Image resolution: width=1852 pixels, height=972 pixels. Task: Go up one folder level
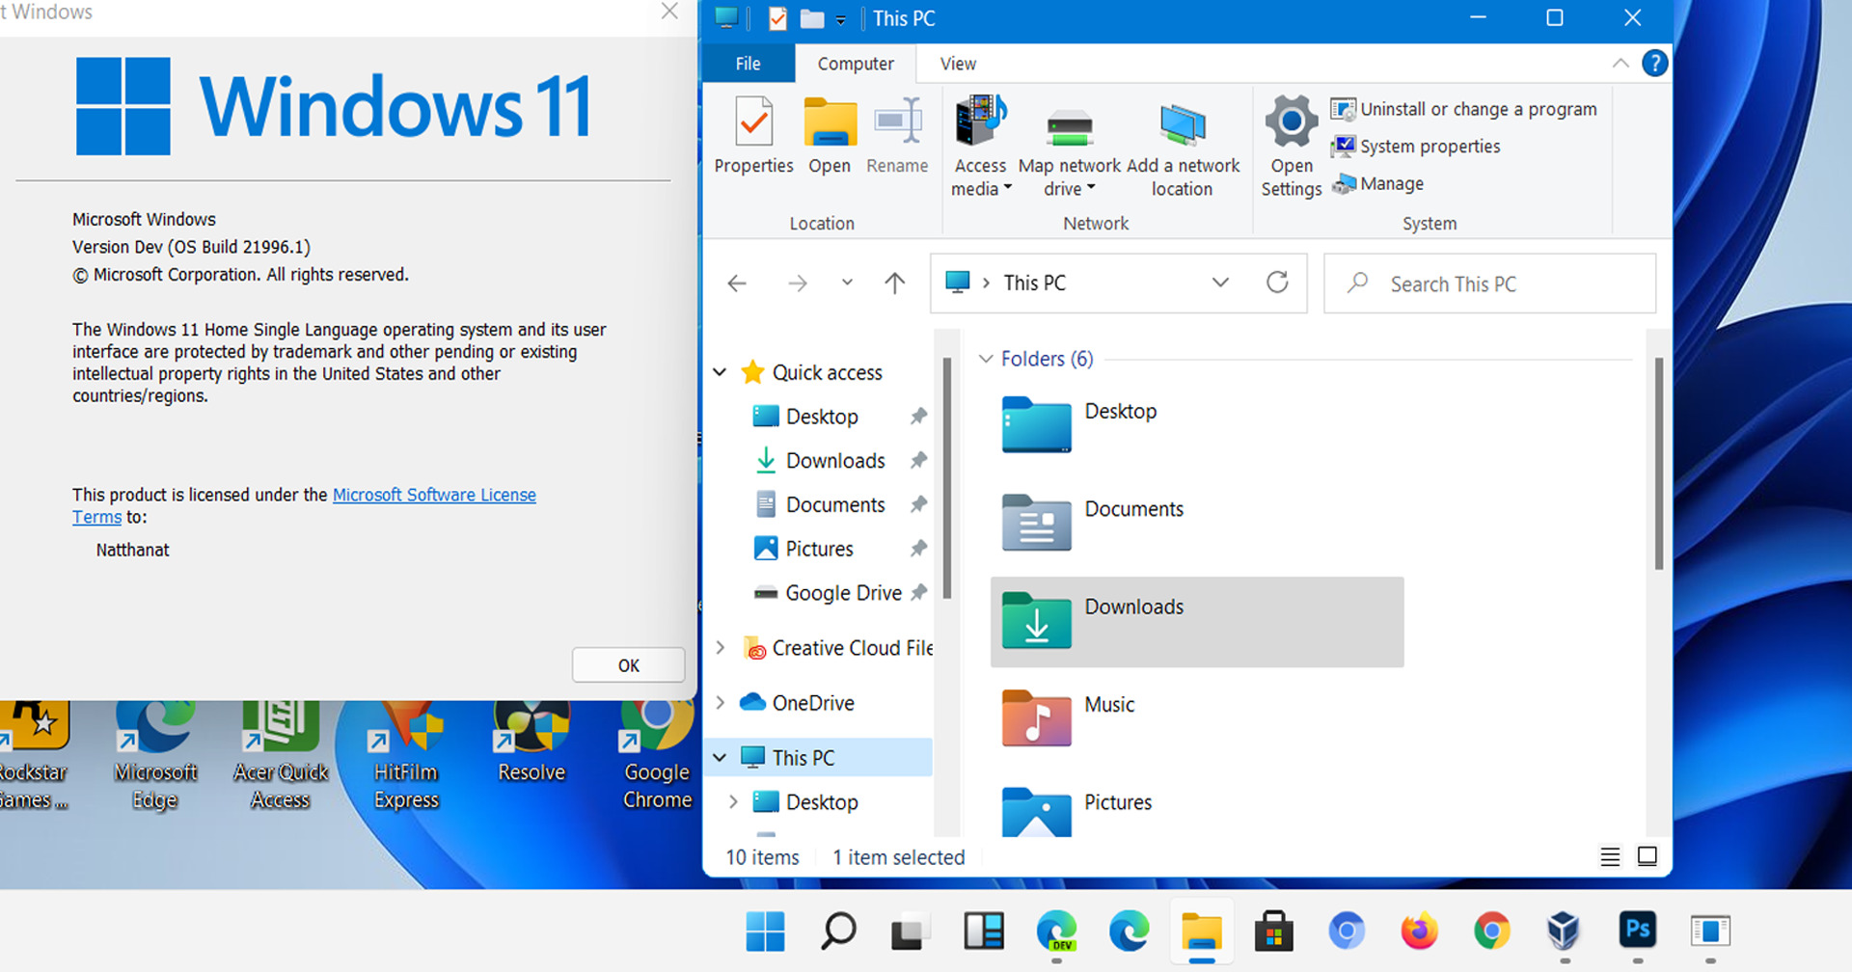(x=894, y=283)
